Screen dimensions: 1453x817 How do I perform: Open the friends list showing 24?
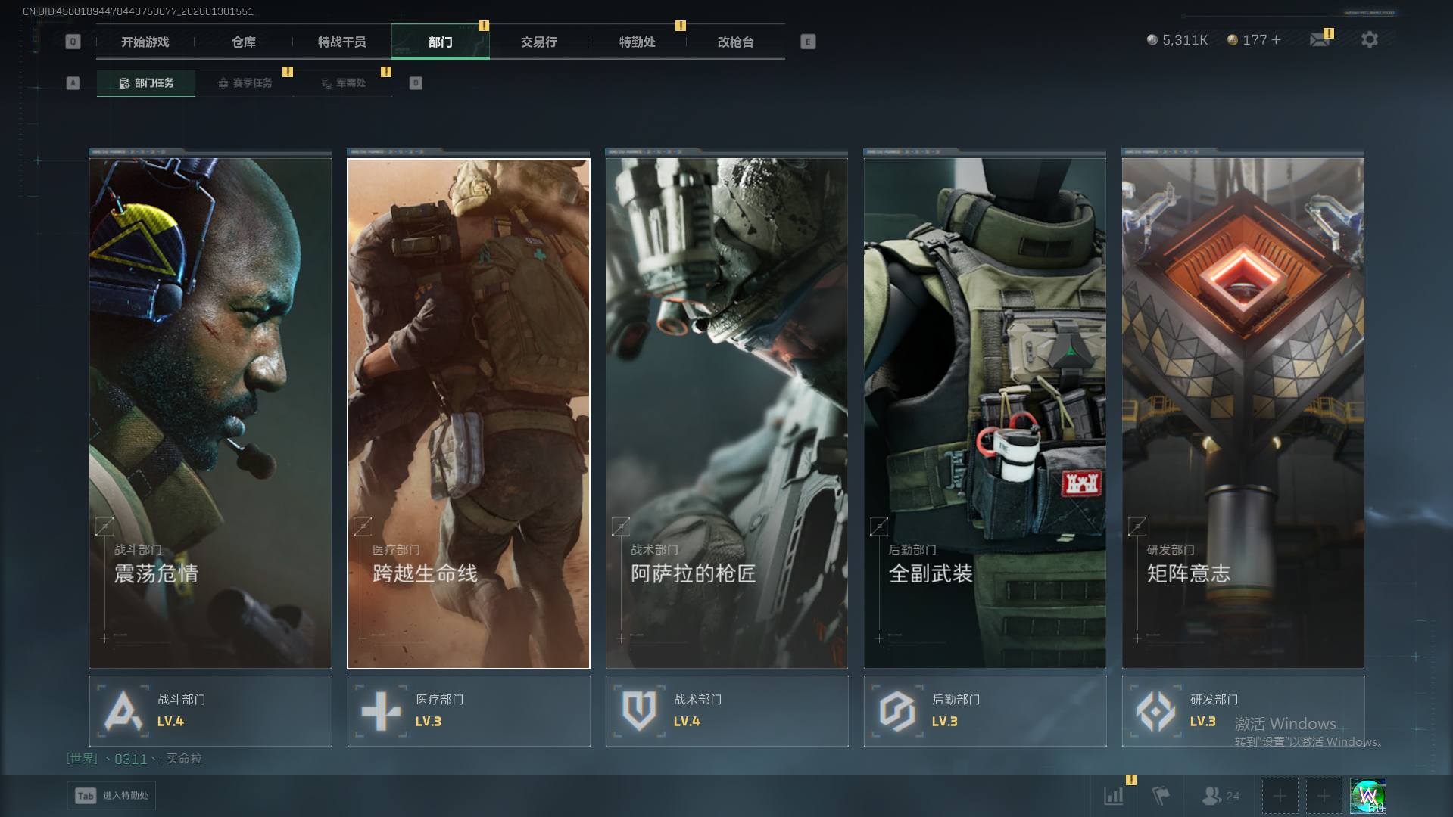pos(1221,796)
